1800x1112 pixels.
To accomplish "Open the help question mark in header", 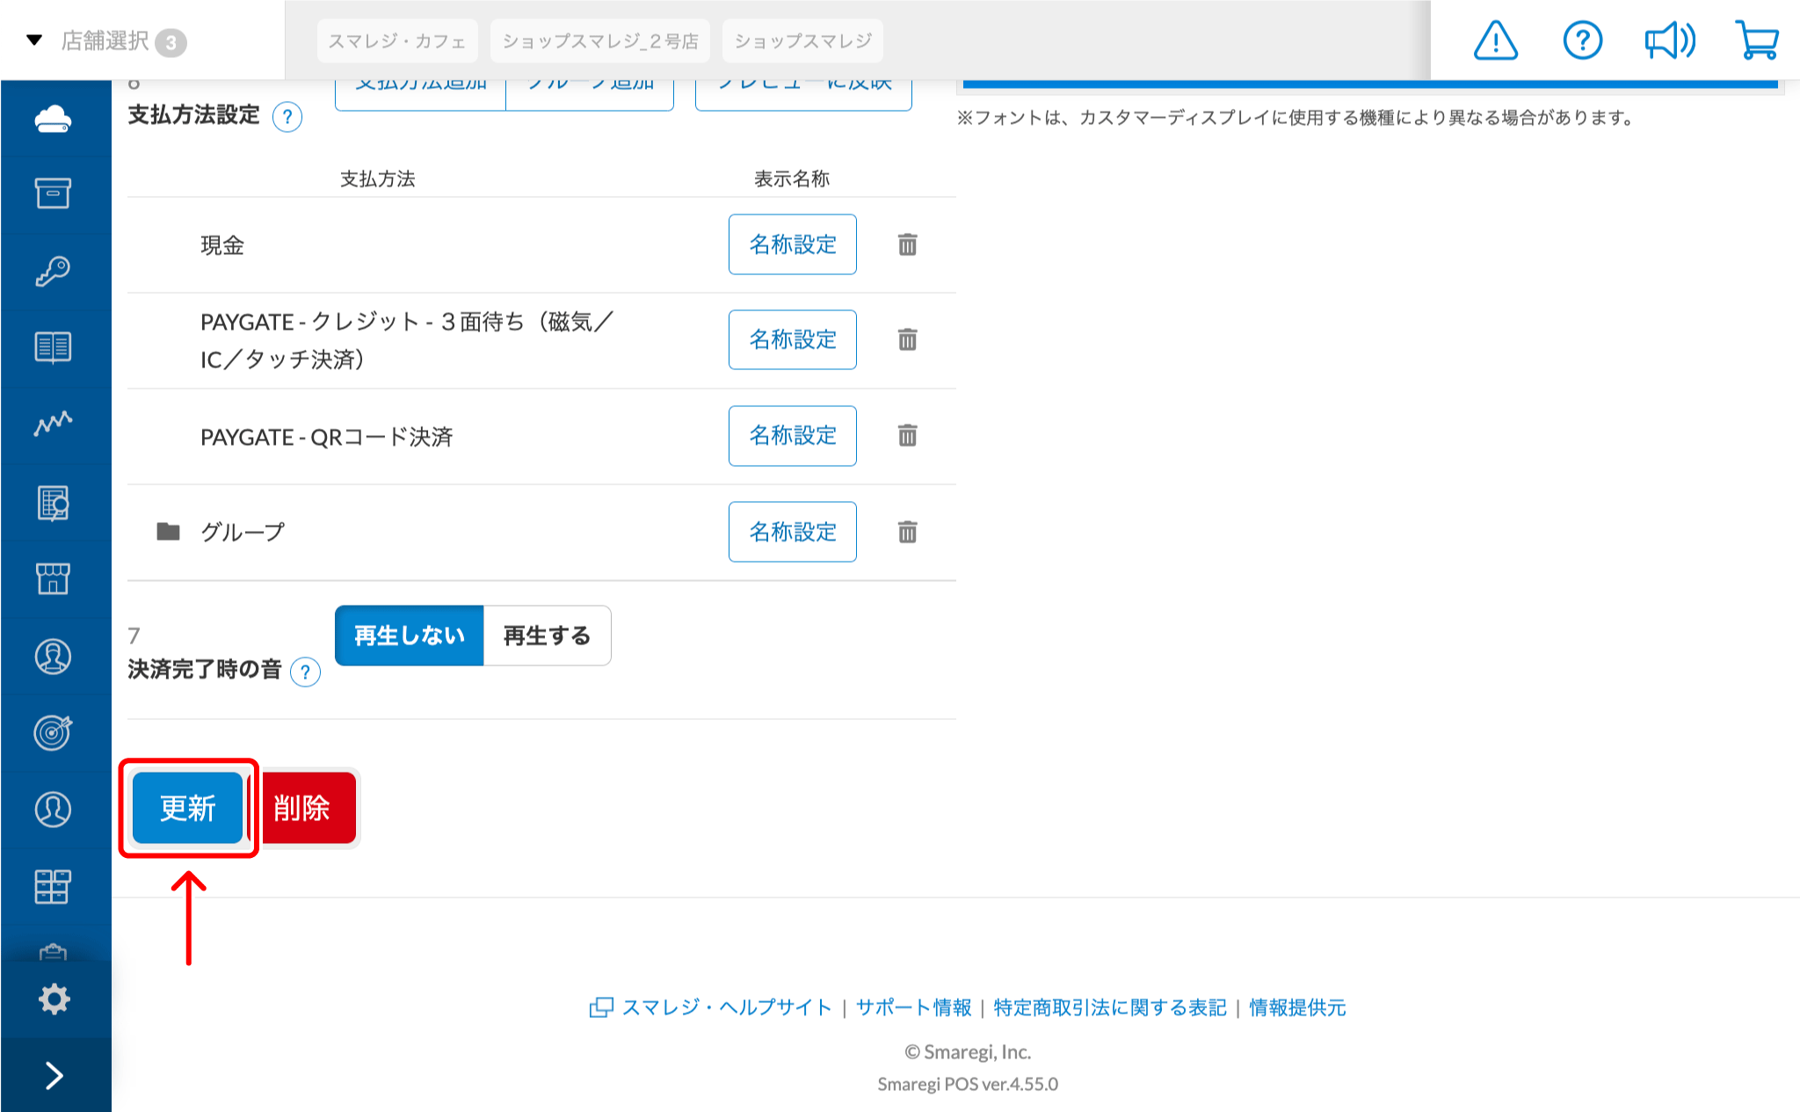I will tap(1582, 40).
